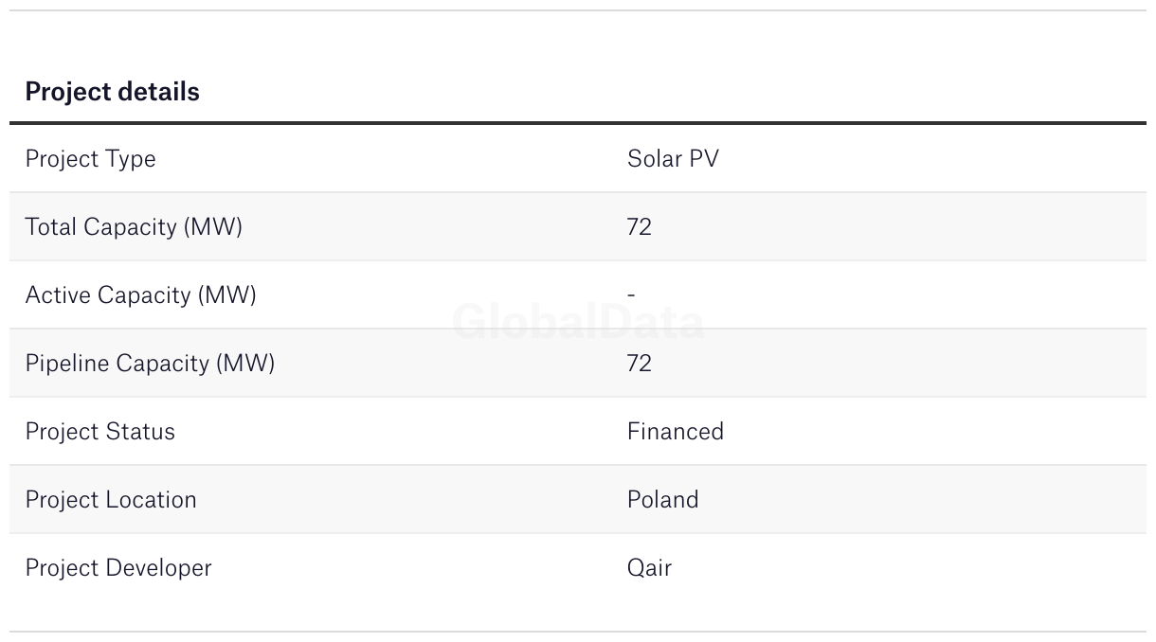Select the "Pipeline Capacity (MW)" label
Screen dimensions: 1156x642
click(150, 364)
